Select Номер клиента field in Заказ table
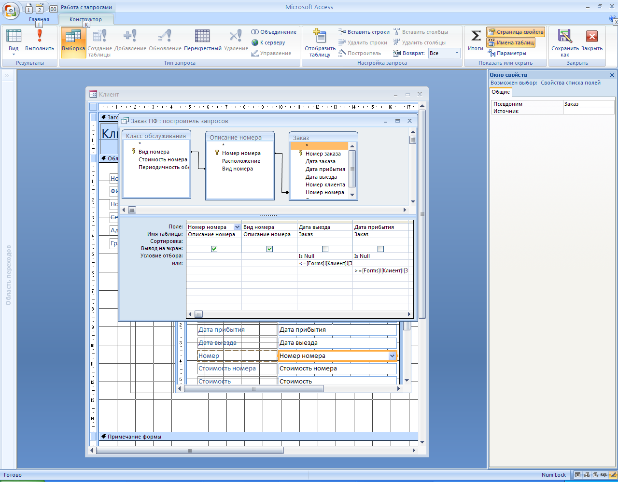This screenshot has height=482, width=618. point(325,184)
